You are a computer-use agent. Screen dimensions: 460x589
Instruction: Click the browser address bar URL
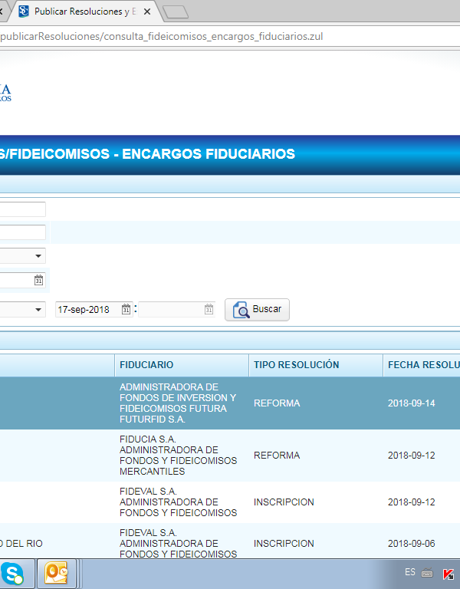click(161, 37)
